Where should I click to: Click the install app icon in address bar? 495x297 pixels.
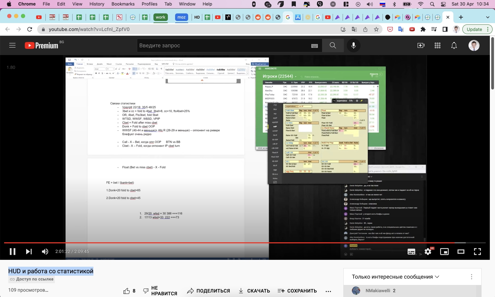click(x=343, y=29)
